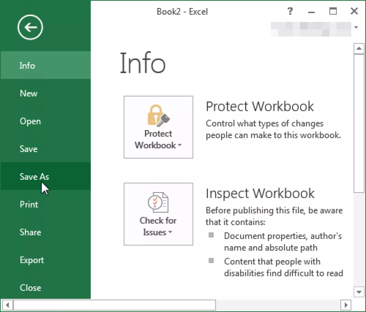Maximize the Excel window
Image resolution: width=366 pixels, height=312 pixels.
[333, 12]
